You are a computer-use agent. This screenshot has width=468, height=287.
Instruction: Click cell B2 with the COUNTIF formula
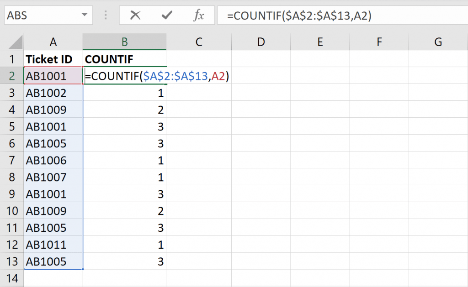pyautogui.click(x=124, y=76)
